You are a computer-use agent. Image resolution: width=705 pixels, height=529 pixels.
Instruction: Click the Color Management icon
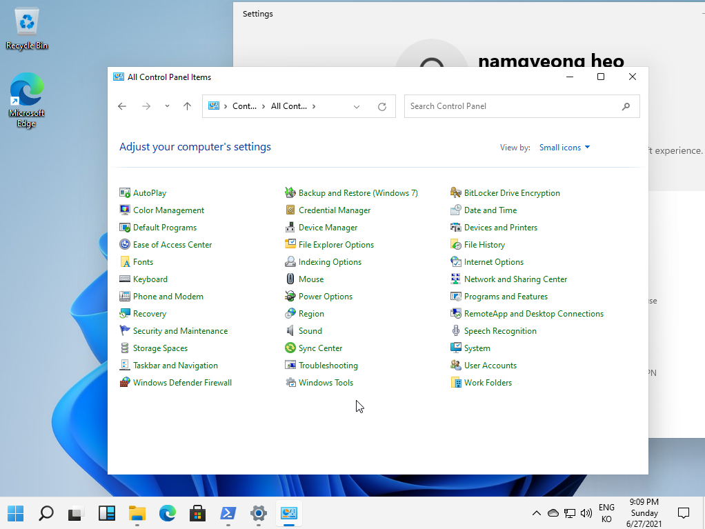click(x=125, y=210)
